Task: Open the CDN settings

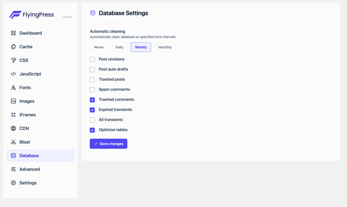Action: 13,128
